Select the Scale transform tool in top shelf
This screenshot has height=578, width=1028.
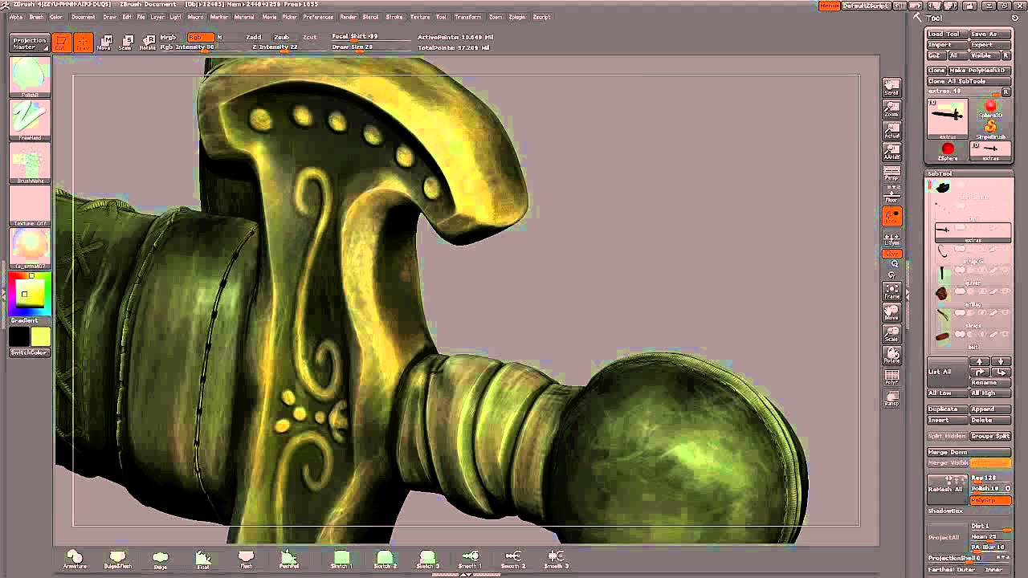(x=125, y=43)
